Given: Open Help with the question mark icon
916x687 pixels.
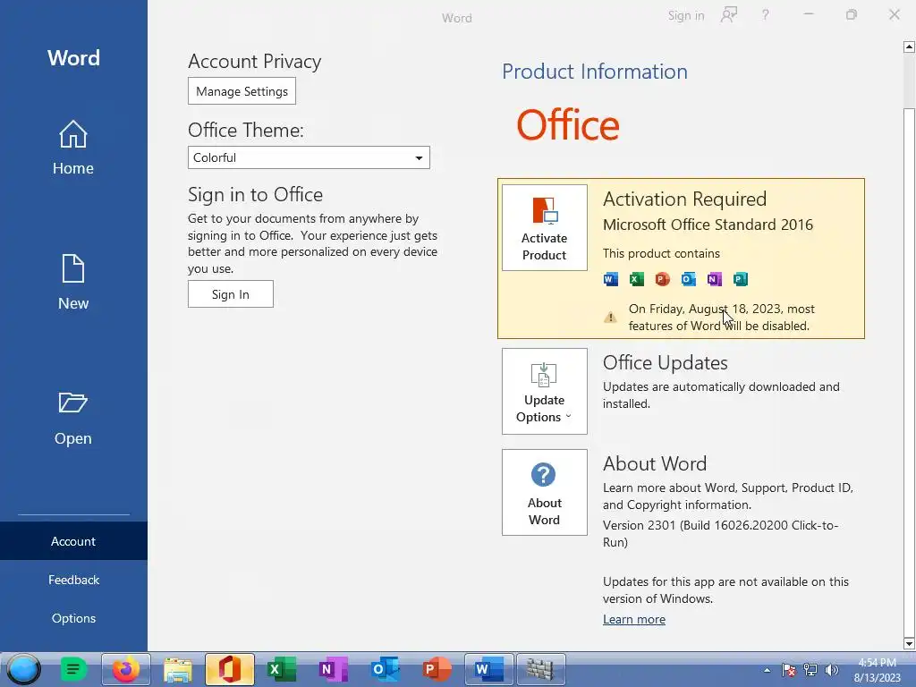Looking at the screenshot, I should click(x=766, y=15).
